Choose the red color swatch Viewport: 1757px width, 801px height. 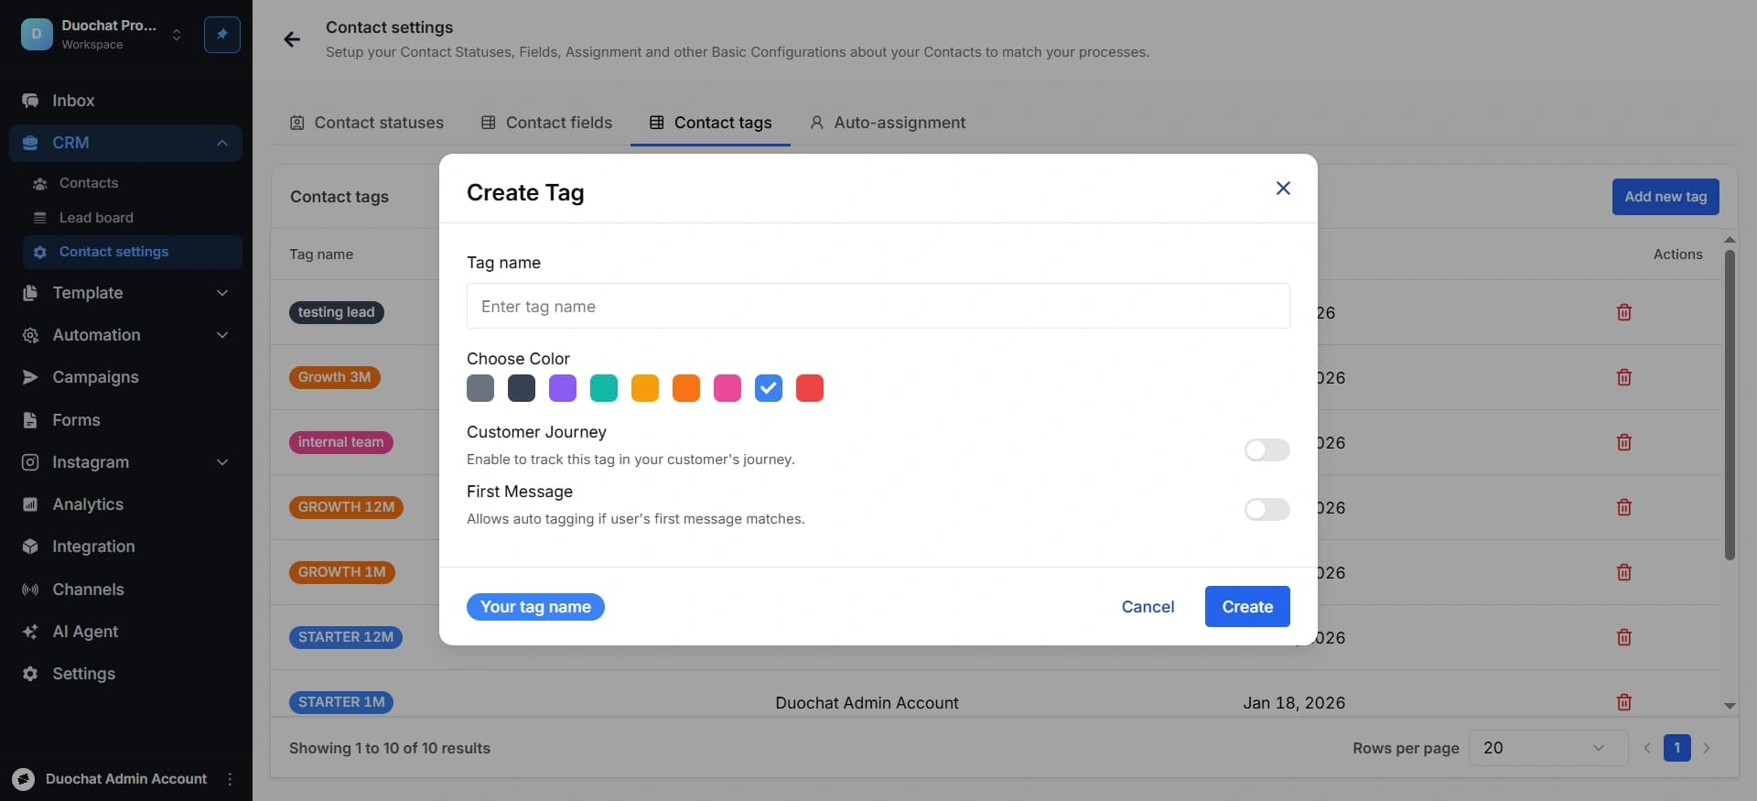810,388
